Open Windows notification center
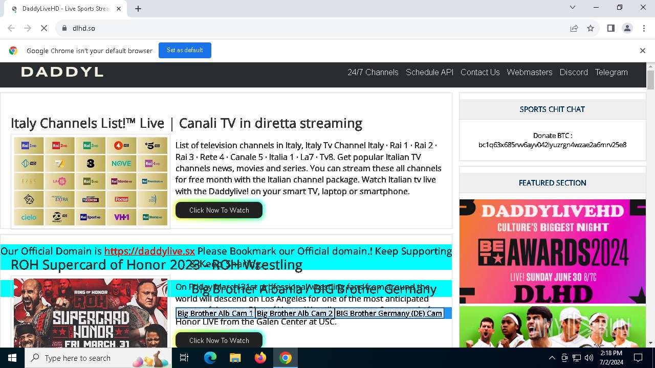This screenshot has width=655, height=368. coord(638,358)
